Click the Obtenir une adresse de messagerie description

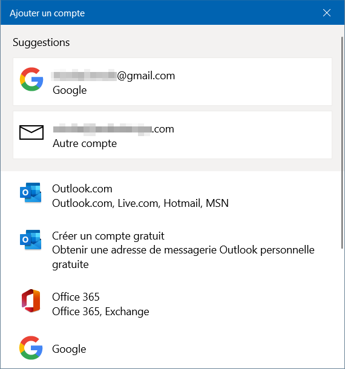pos(183,257)
